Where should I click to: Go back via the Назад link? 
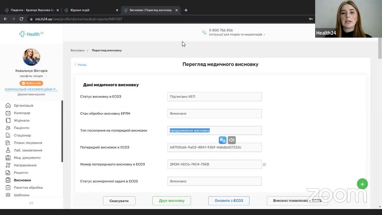(x=80, y=64)
